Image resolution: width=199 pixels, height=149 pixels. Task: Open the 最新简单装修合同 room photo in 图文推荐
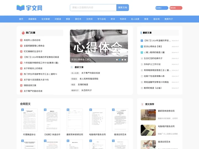pos(148,115)
